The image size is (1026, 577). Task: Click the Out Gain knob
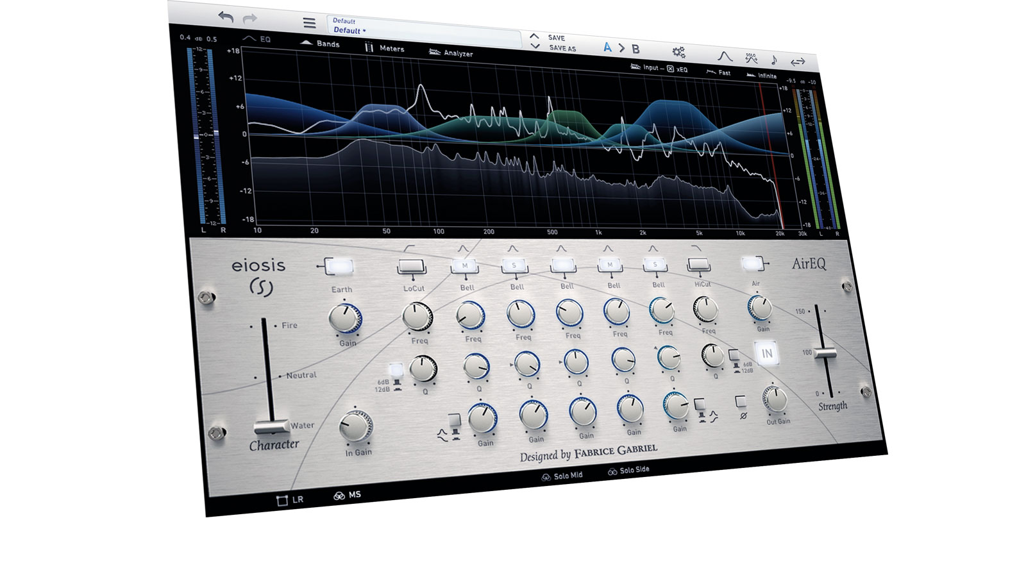point(775,400)
